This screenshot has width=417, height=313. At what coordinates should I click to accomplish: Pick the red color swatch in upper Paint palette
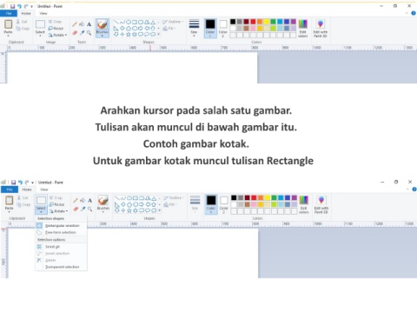point(253,22)
